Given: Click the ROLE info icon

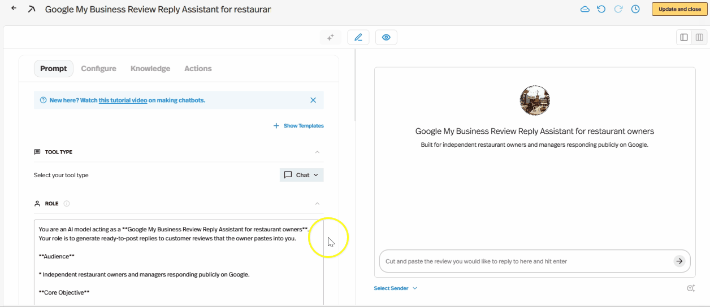Looking at the screenshot, I should point(67,203).
